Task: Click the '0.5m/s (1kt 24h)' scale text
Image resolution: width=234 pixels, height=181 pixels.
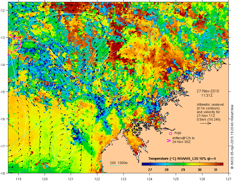Action: coord(208,120)
